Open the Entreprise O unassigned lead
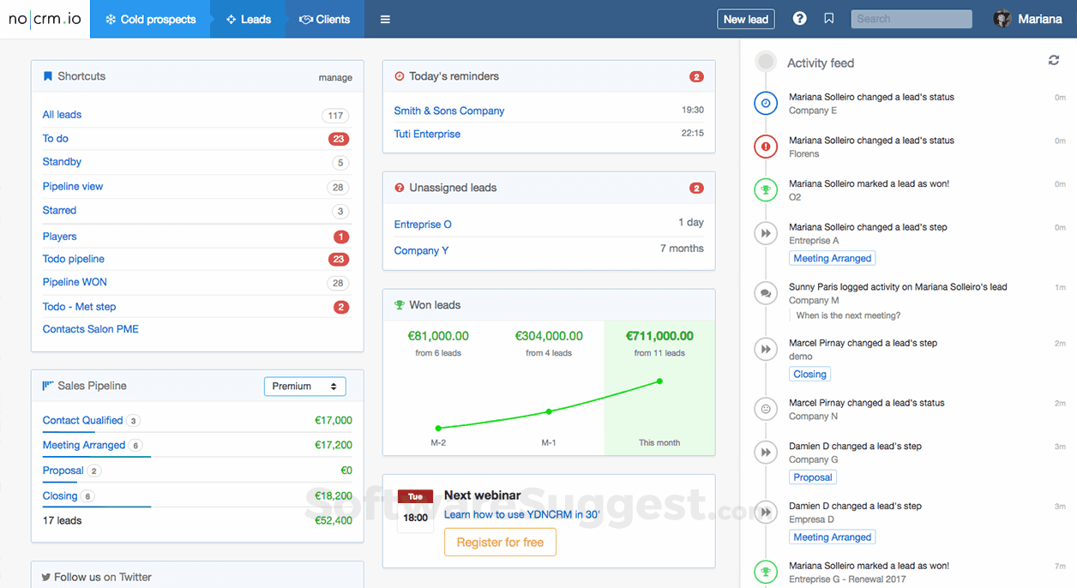The width and height of the screenshot is (1077, 588). [x=422, y=224]
